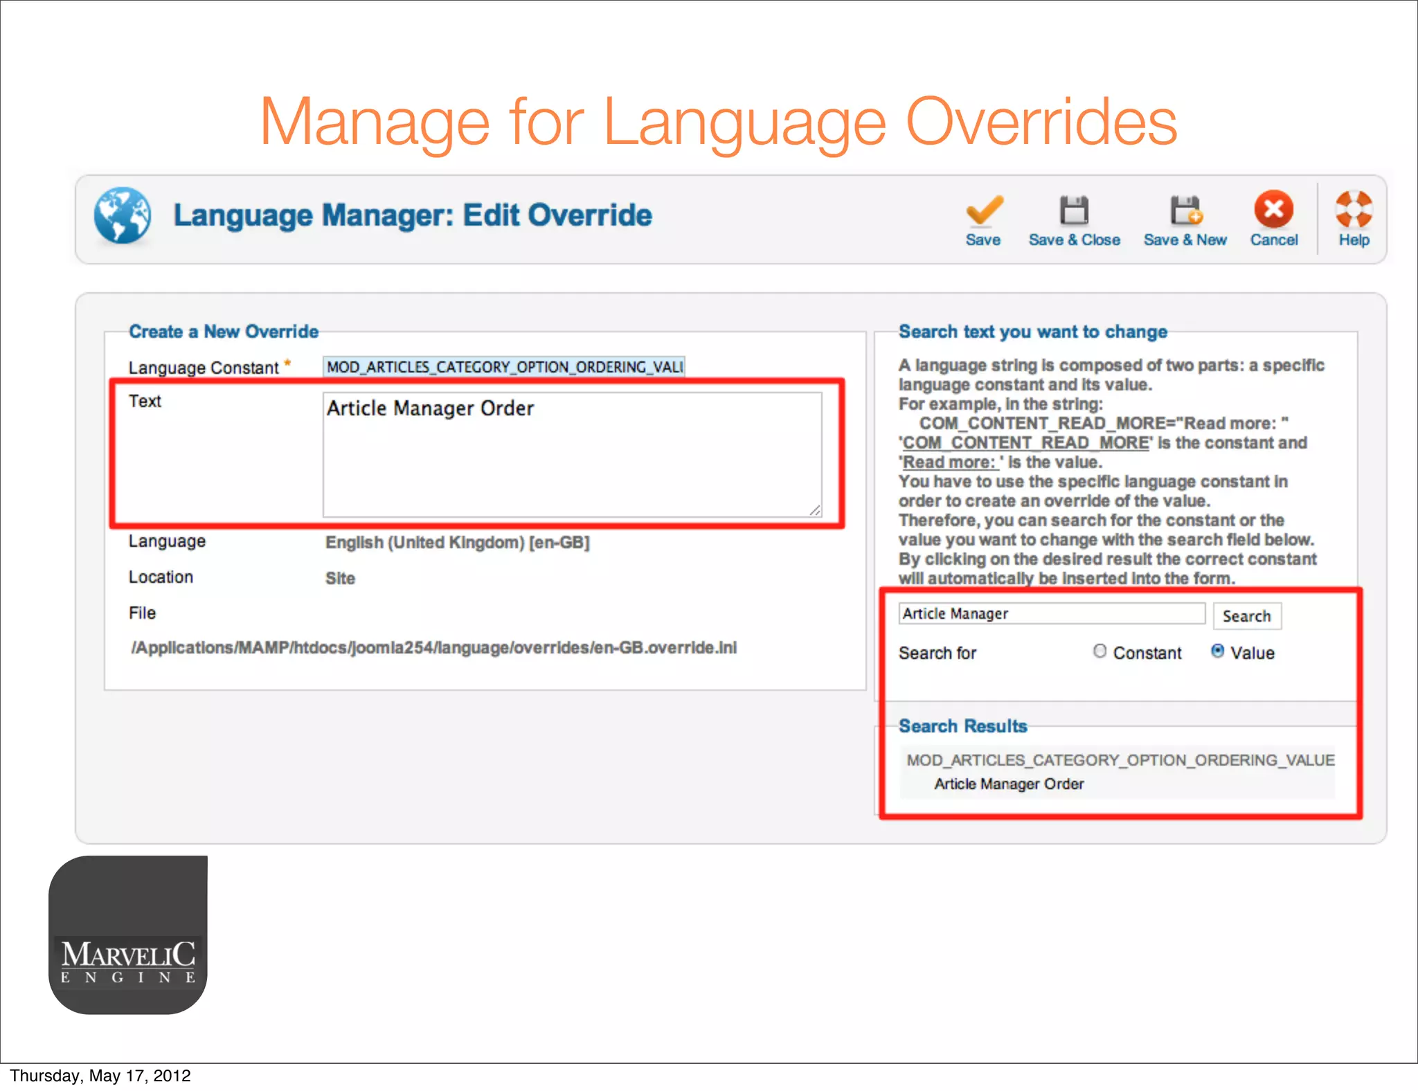
Task: Click the Language Manager globe icon
Action: pos(123,215)
